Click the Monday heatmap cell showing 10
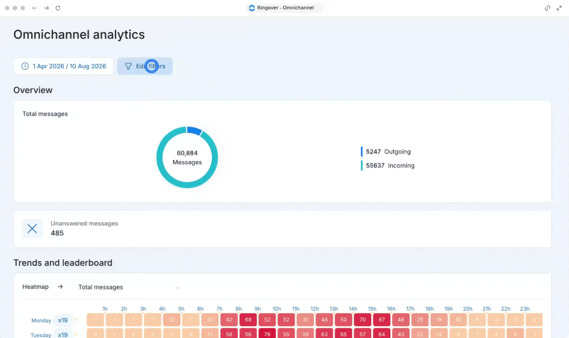This screenshot has height=338, width=569. tap(458, 320)
